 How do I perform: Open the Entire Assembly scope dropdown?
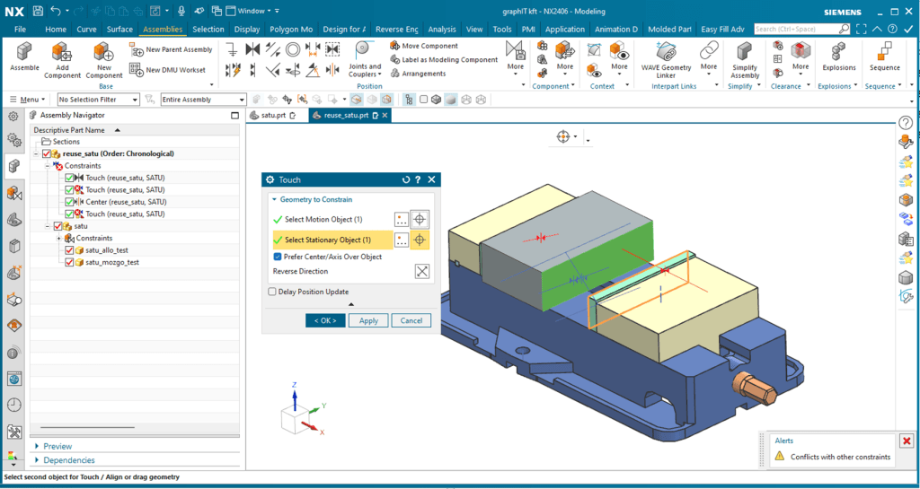point(203,100)
